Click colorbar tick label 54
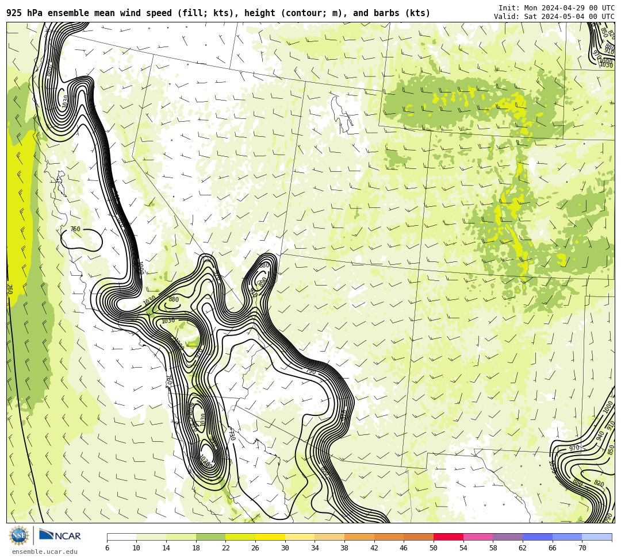 (463, 548)
